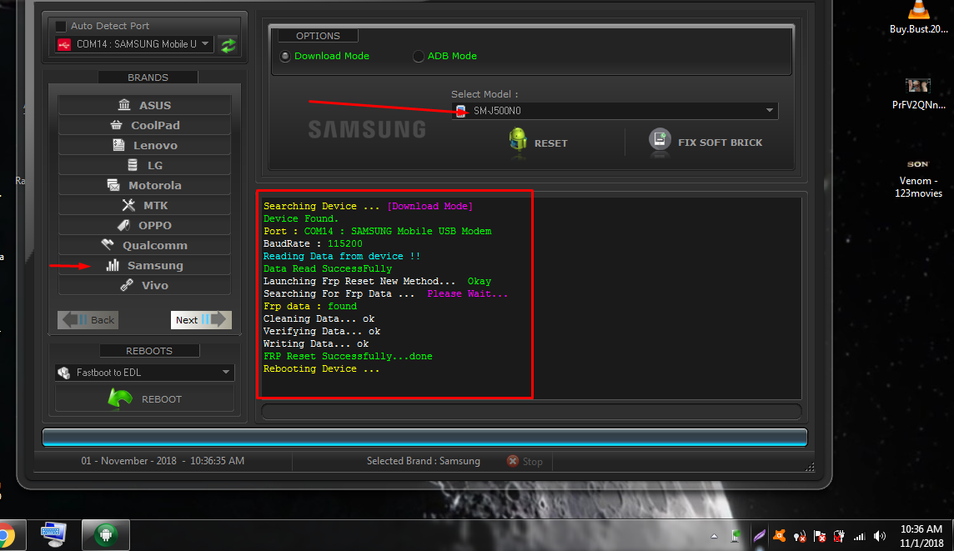Click the Vivo link icon

pos(127,284)
